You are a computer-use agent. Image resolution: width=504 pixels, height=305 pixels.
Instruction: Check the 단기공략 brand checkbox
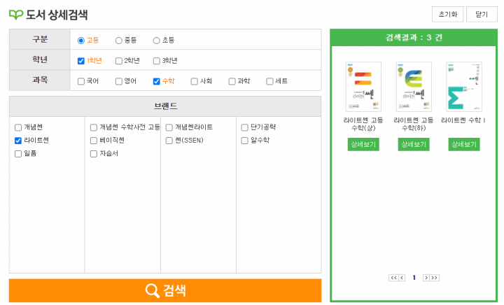click(x=244, y=127)
